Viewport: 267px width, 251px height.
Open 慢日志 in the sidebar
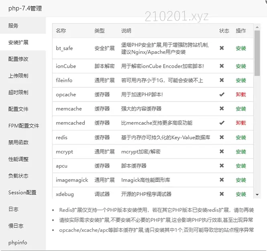23,226
